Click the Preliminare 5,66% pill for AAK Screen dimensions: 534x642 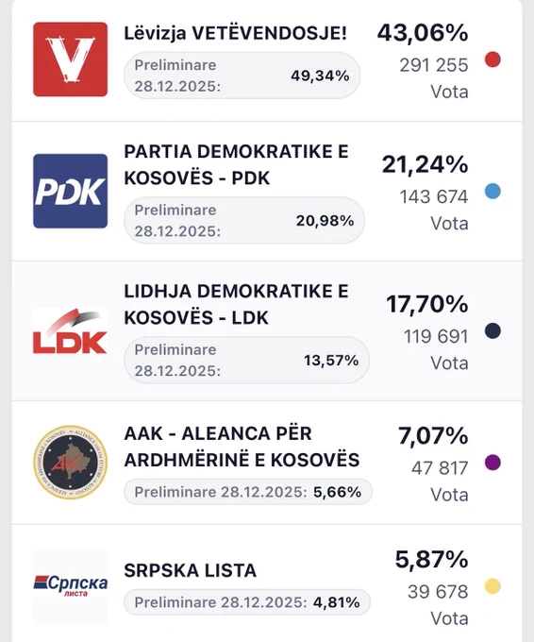[x=248, y=492]
